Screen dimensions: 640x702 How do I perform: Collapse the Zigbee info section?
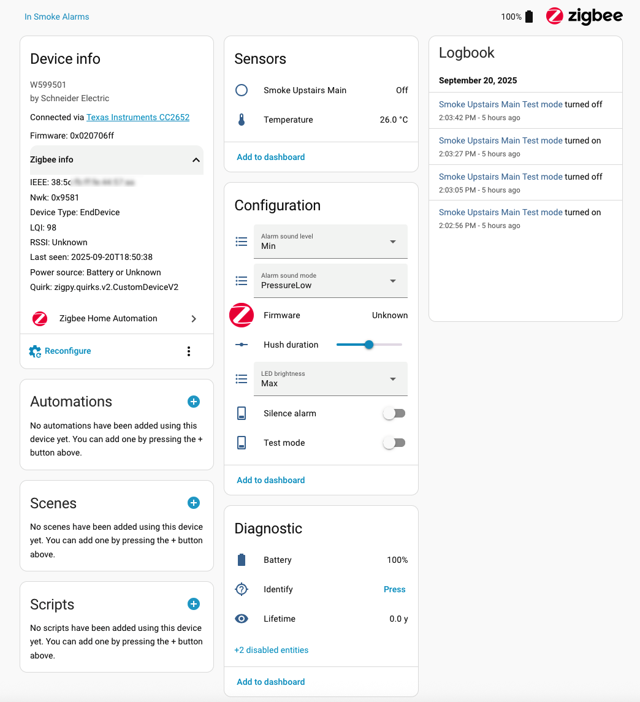pyautogui.click(x=196, y=160)
